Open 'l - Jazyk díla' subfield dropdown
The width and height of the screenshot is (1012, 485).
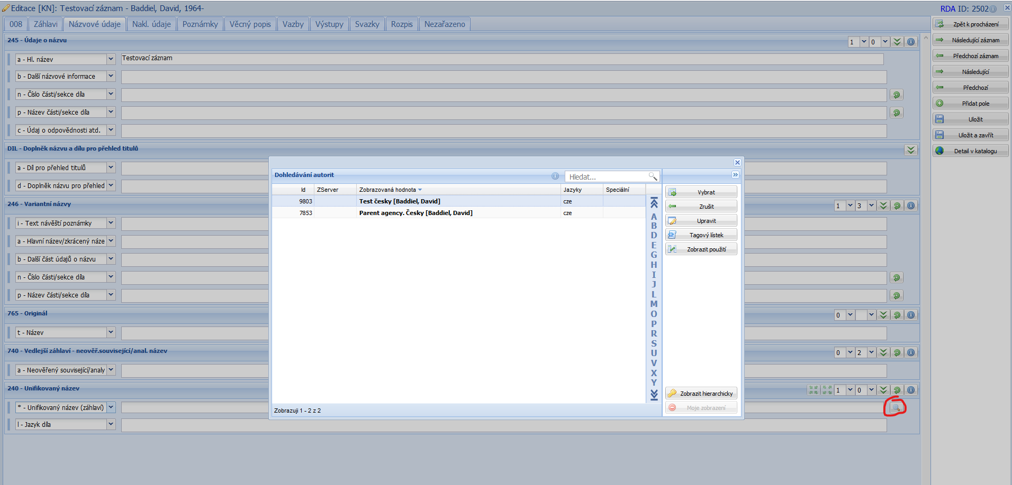pos(111,424)
